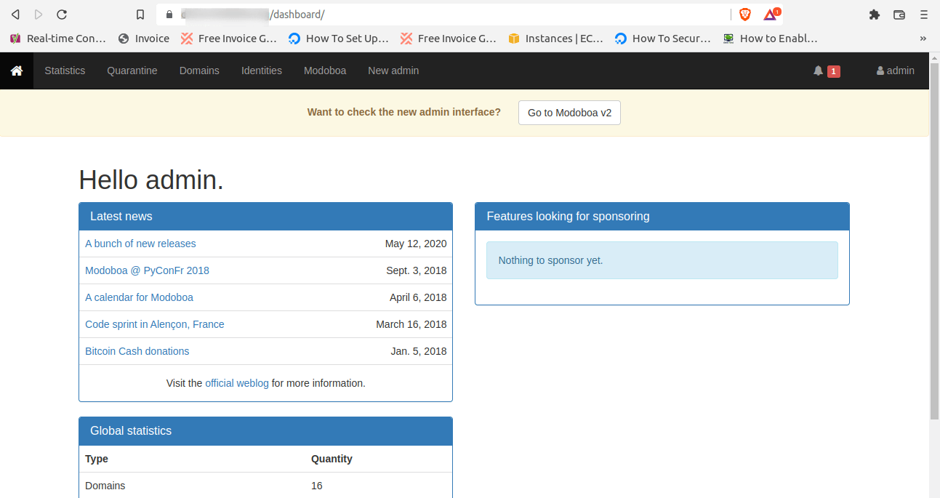940x498 pixels.
Task: Open the admin user dropdown
Action: tap(896, 71)
